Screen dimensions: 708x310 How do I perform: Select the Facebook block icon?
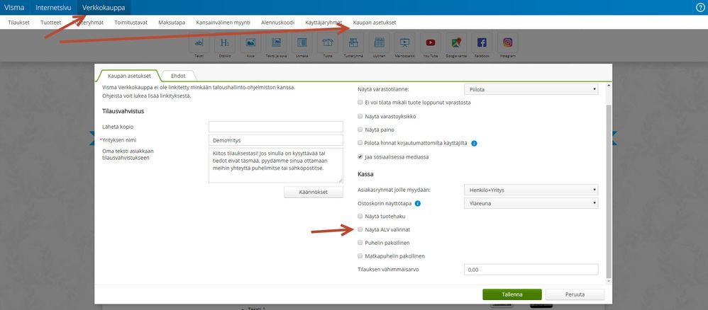[x=482, y=42]
